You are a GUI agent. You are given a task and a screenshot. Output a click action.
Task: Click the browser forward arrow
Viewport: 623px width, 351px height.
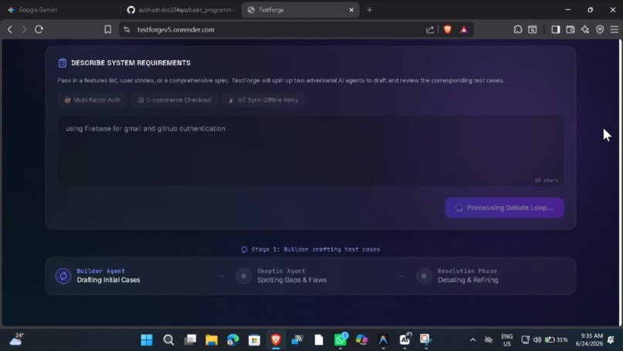(24, 29)
